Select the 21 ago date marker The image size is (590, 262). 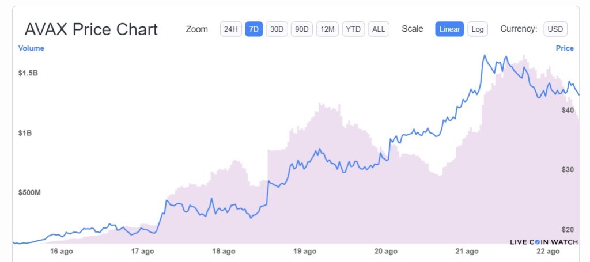click(x=467, y=251)
